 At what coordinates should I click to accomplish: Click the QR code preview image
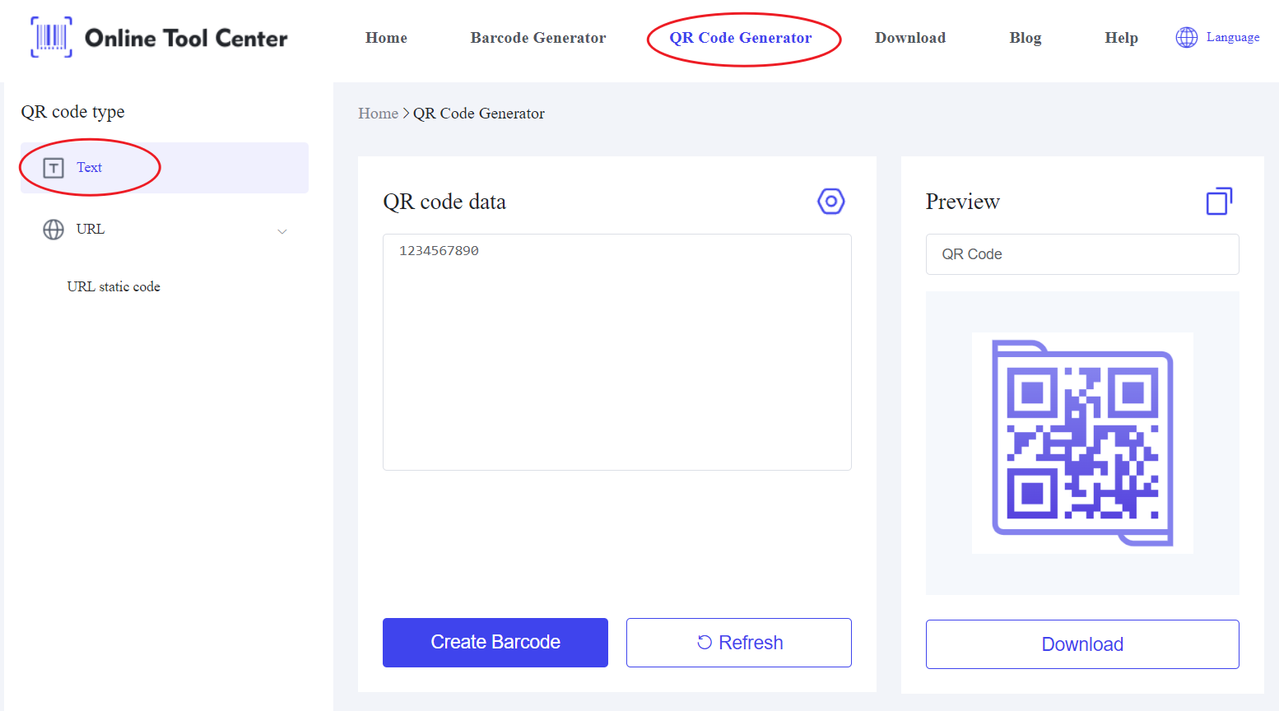click(1082, 443)
